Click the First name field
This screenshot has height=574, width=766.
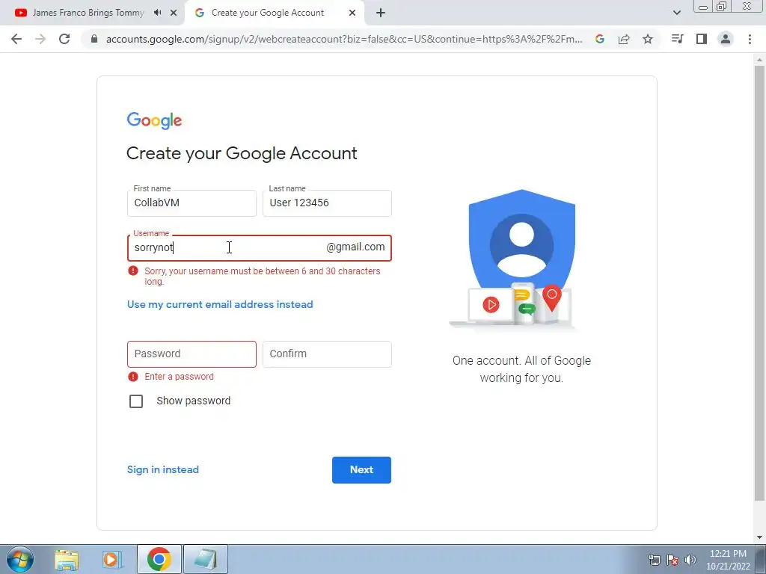pyautogui.click(x=191, y=203)
